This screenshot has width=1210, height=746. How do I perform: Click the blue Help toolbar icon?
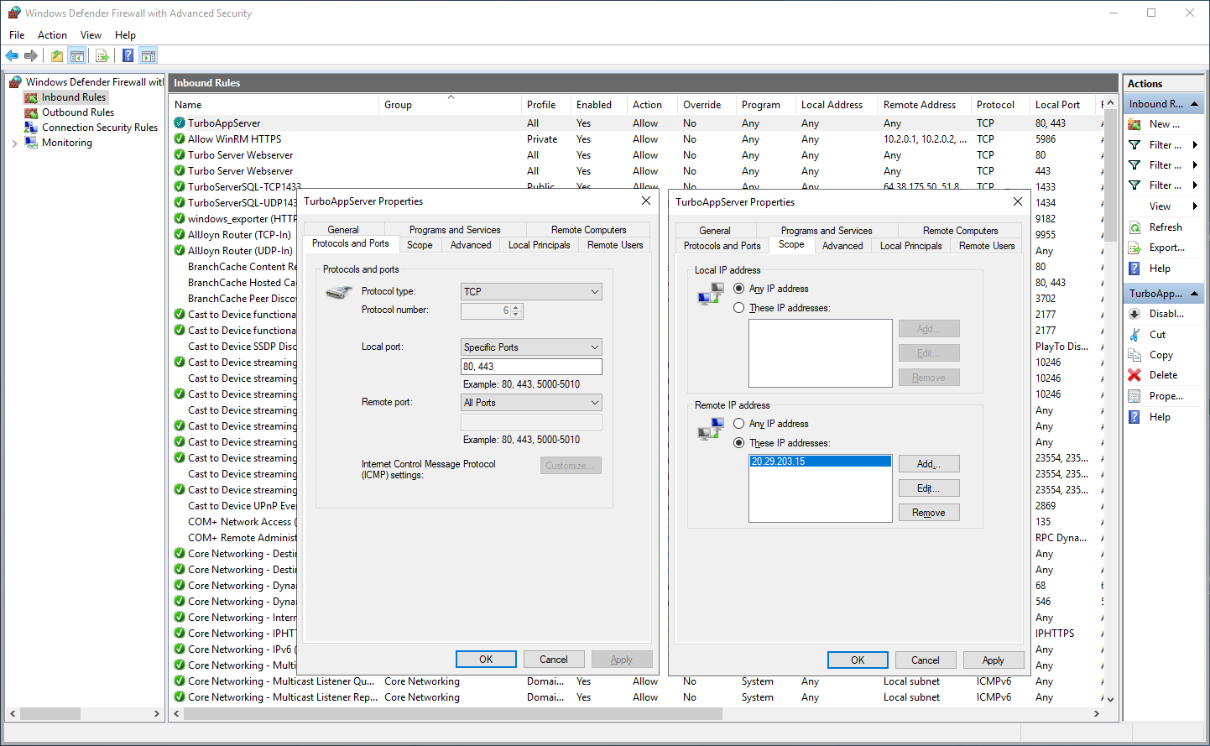click(x=128, y=56)
